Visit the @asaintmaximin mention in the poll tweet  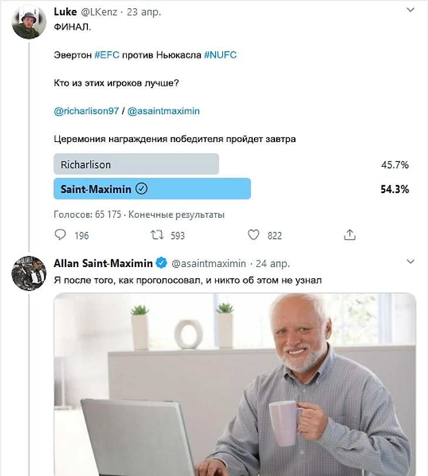164,111
